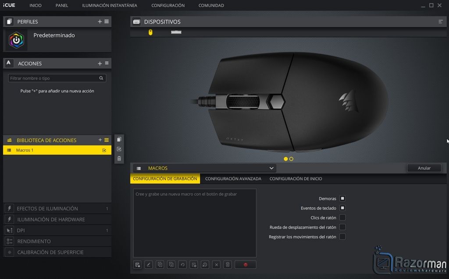Image resolution: width=449 pixels, height=279 pixels.
Task: Click the add-event icon in macro toolbar
Action: 137,265
